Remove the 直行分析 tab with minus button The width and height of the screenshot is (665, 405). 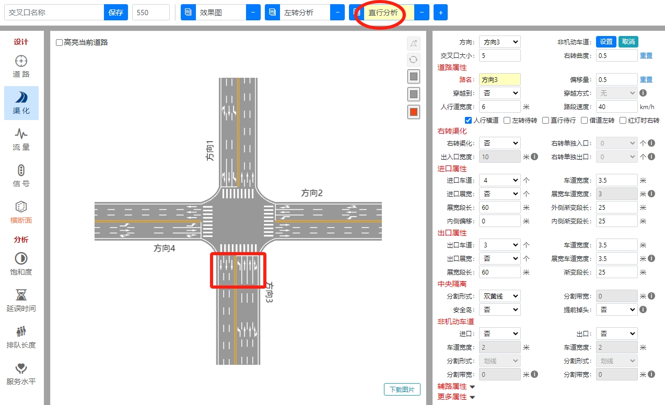click(422, 12)
